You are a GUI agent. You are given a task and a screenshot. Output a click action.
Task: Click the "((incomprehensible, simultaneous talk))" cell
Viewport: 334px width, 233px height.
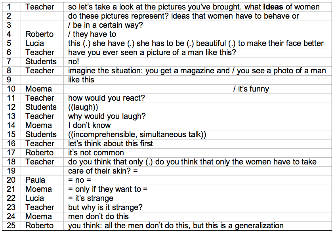coord(197,135)
